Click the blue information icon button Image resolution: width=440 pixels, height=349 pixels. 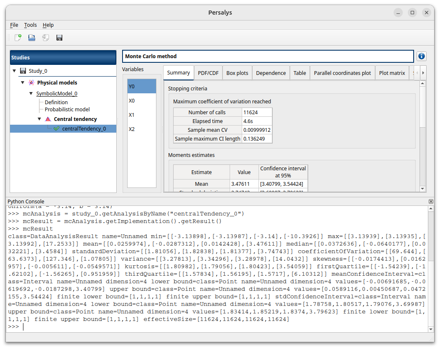pos(422,56)
